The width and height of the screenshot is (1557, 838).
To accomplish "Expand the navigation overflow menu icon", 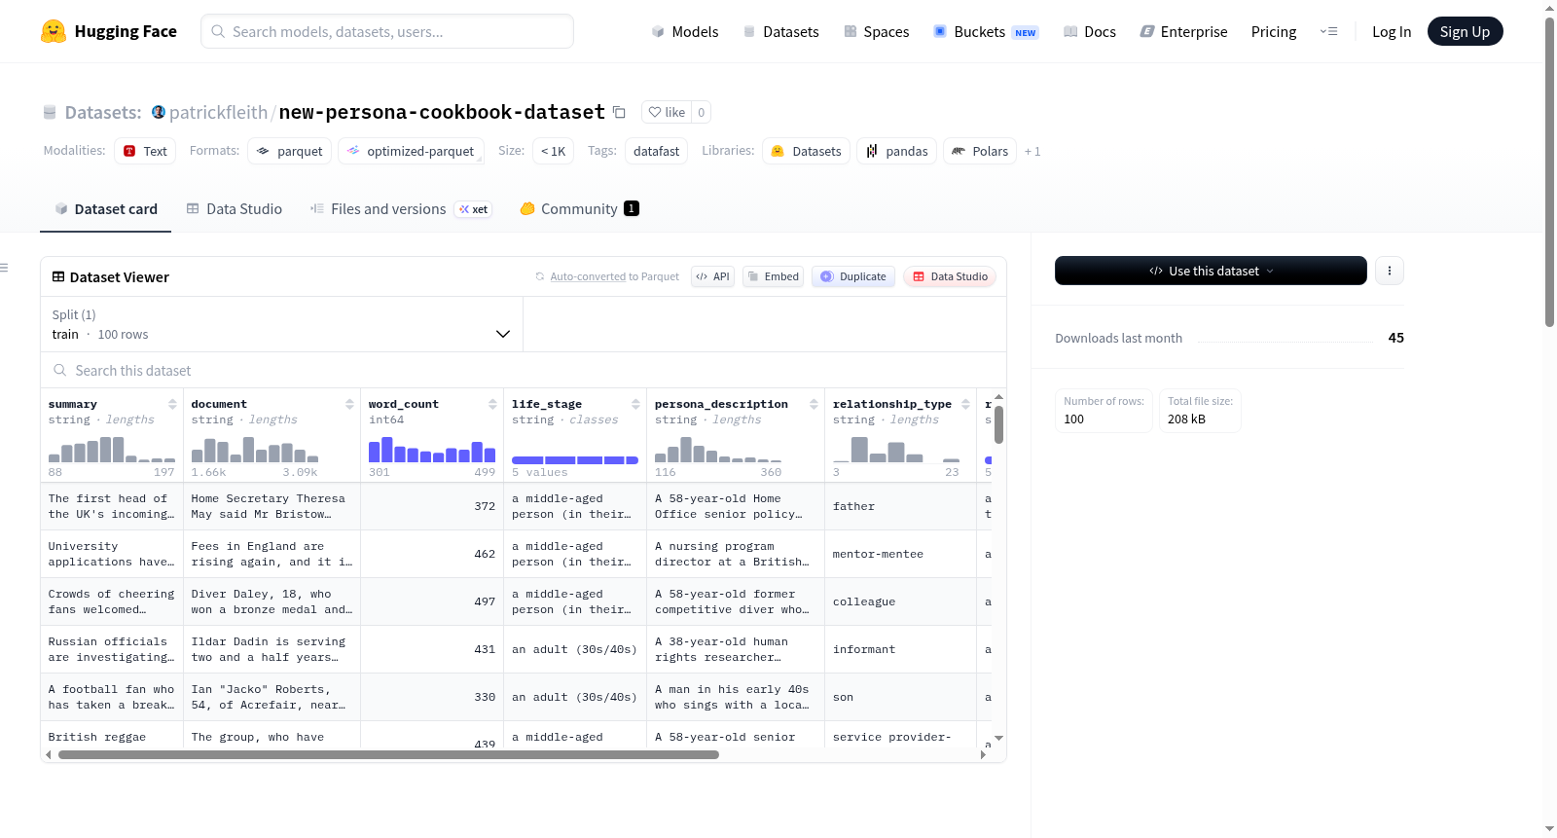I will point(1328,31).
